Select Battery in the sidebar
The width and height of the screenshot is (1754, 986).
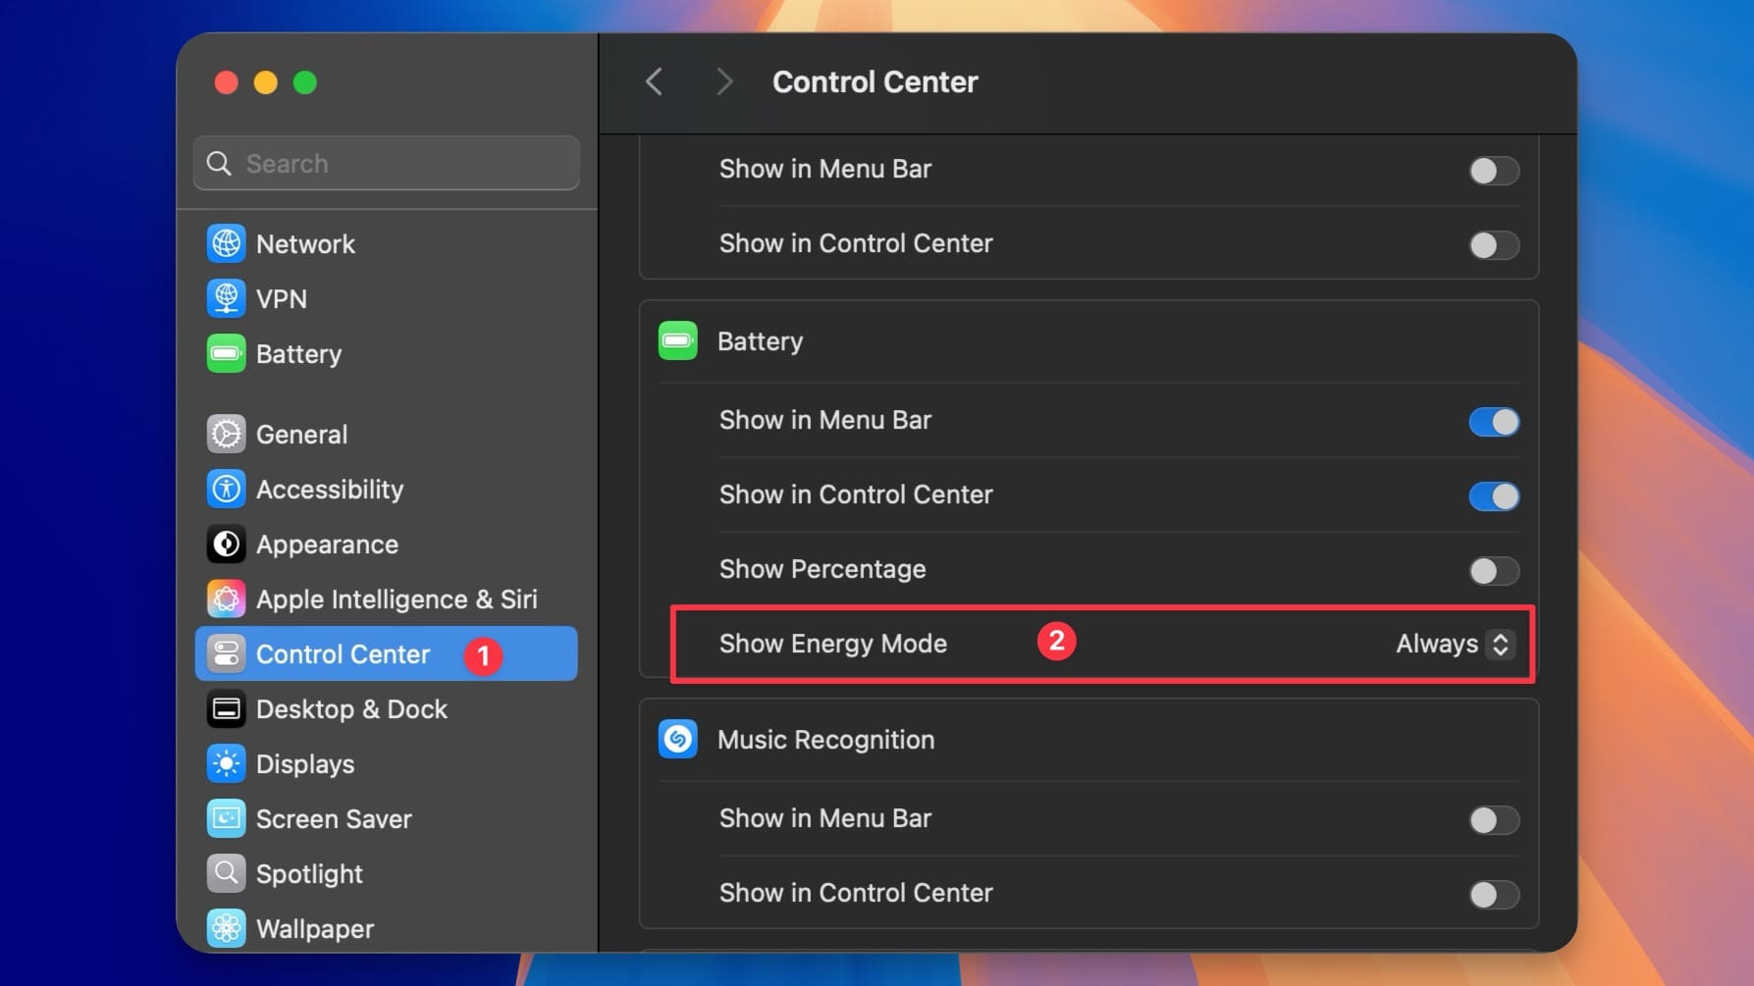pos(386,353)
